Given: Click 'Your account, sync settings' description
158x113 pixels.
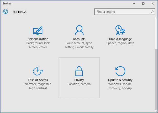Looking at the screenshot, I should (x=79, y=45).
